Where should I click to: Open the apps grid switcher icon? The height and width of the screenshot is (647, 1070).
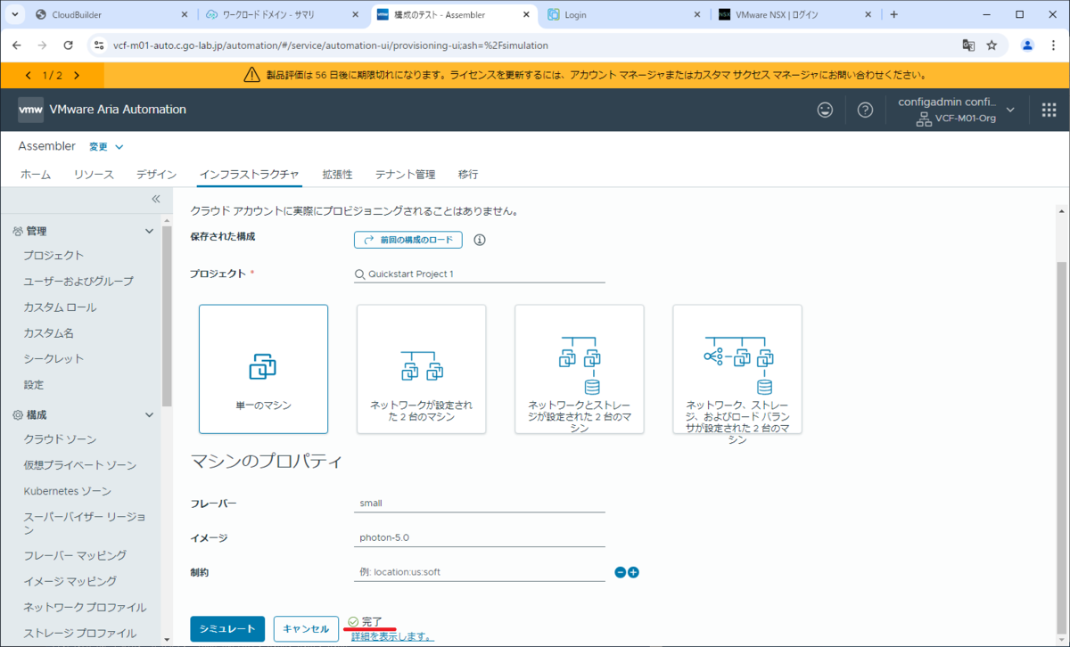(x=1049, y=110)
